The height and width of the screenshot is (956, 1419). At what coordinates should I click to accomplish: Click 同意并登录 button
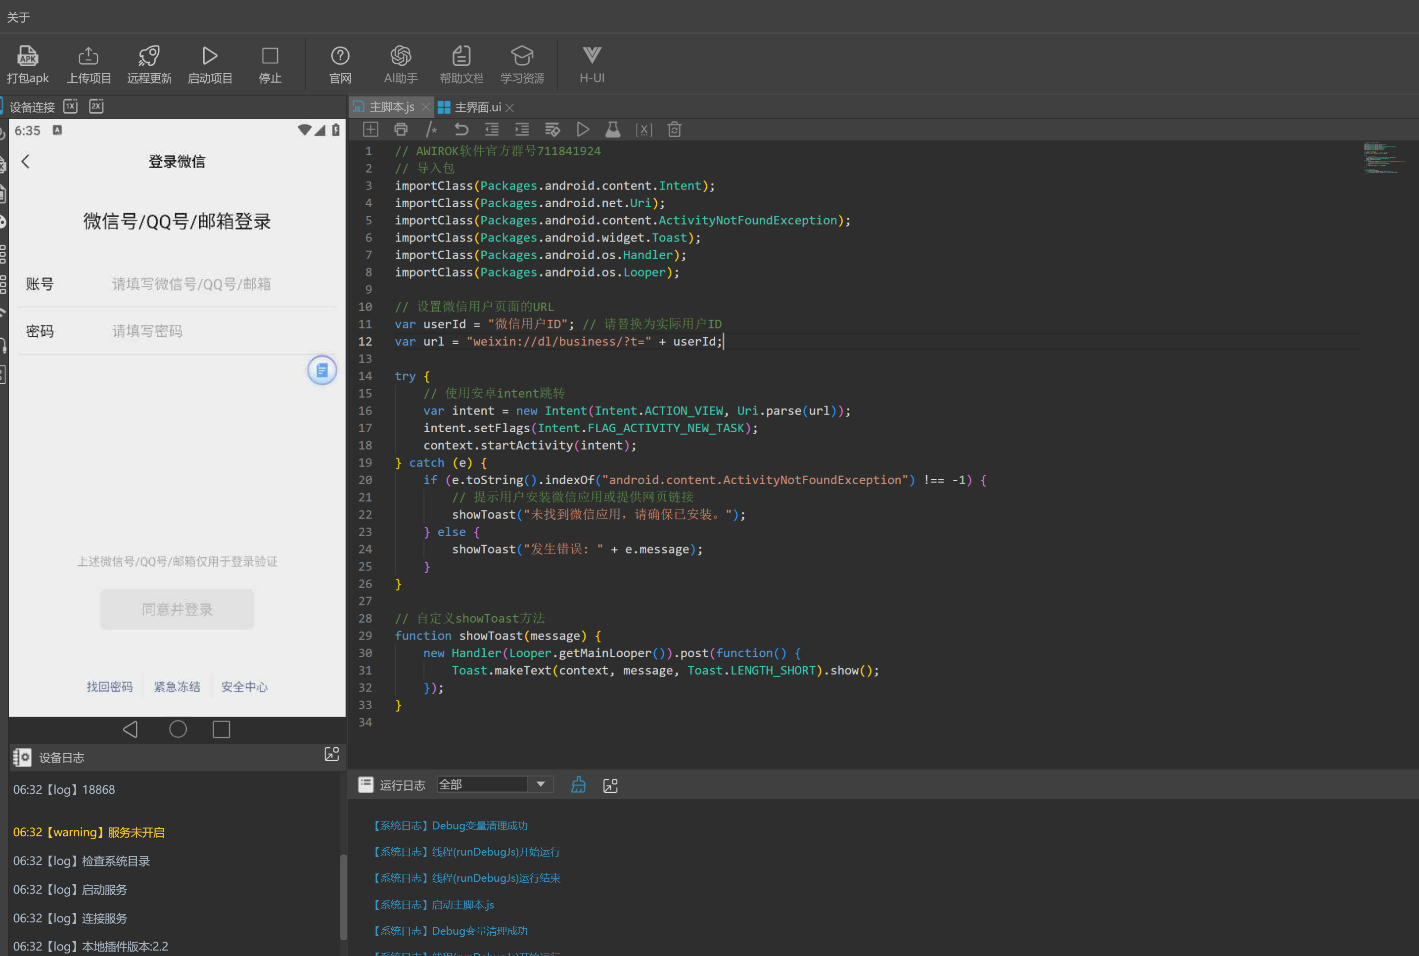pyautogui.click(x=177, y=609)
